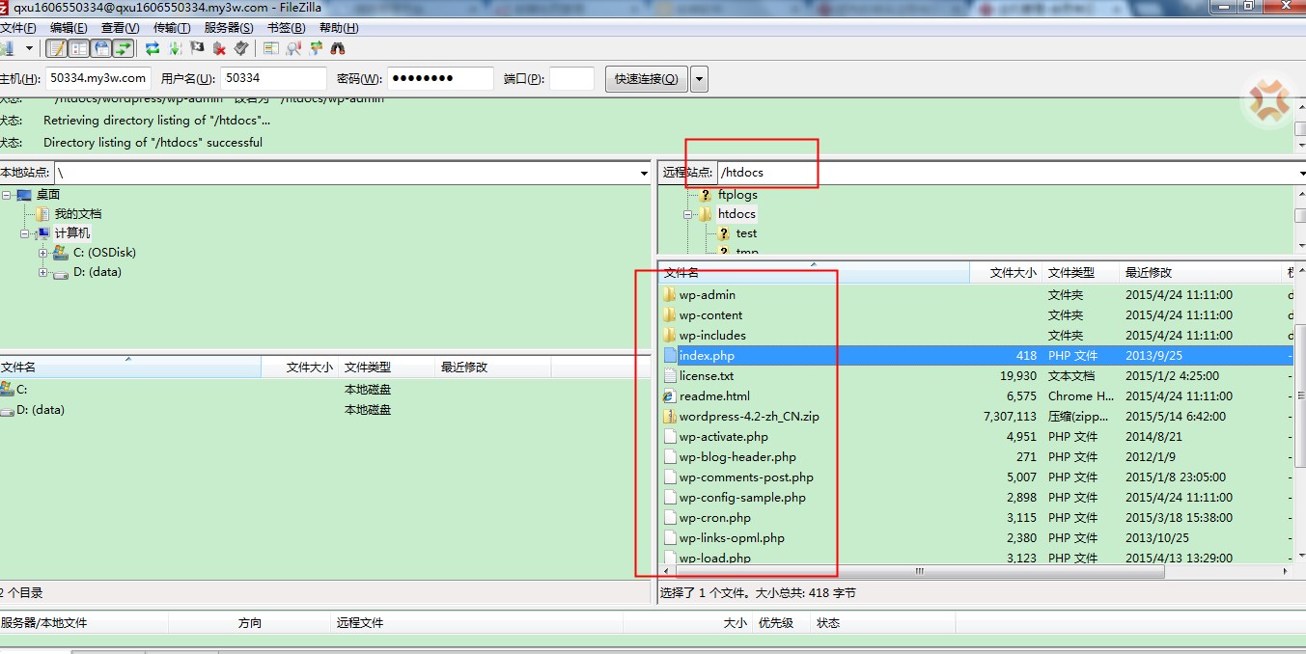
Task: Click the refresh file lists icon
Action: click(153, 48)
